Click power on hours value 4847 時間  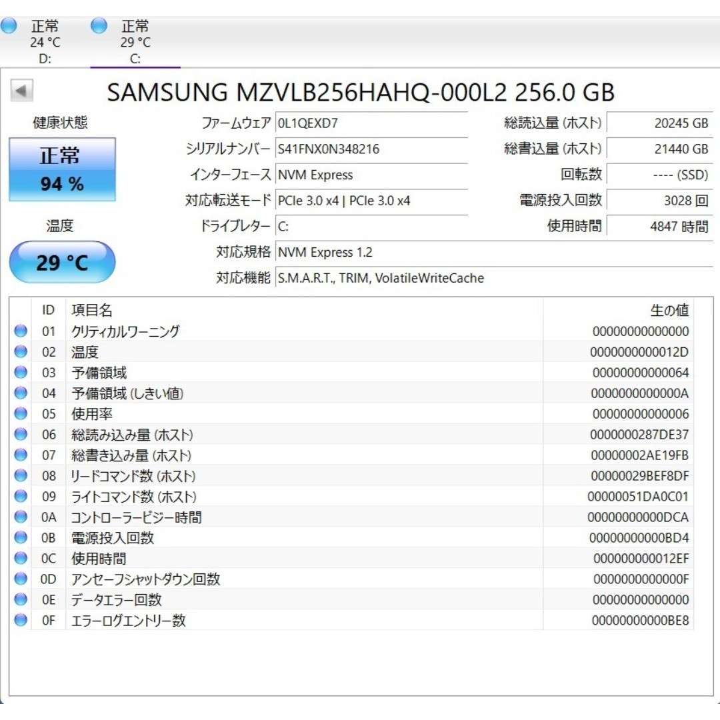(x=660, y=227)
